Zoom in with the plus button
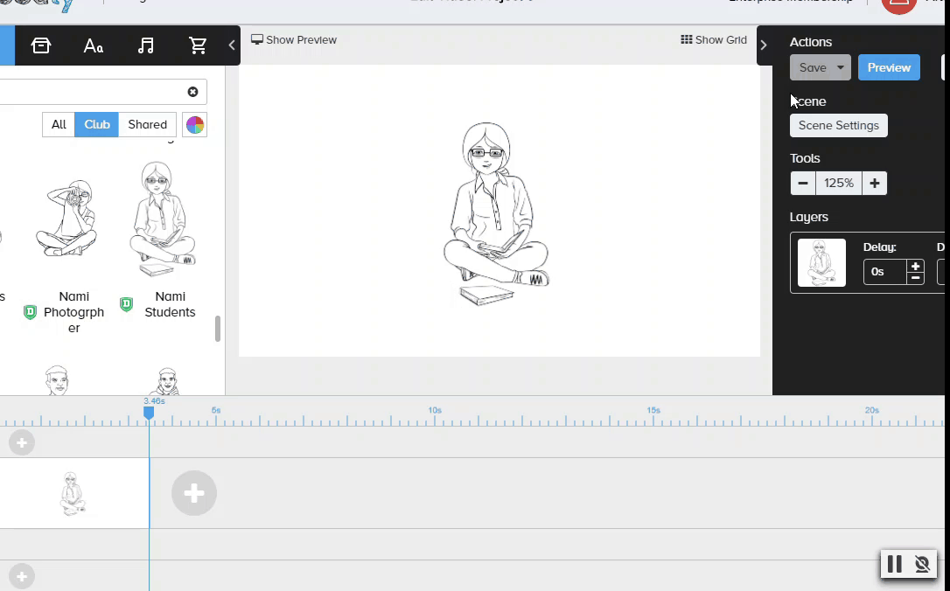The image size is (950, 591). [x=874, y=183]
